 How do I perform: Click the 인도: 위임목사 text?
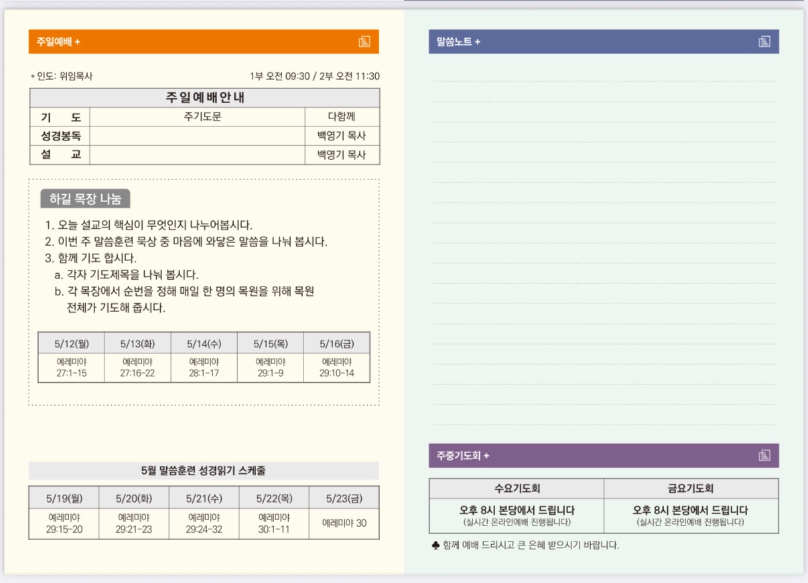click(x=65, y=76)
